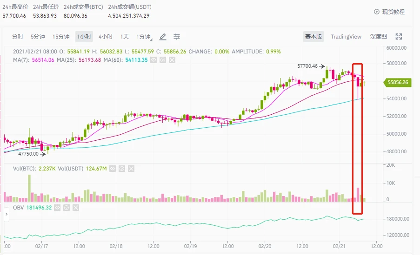Click the MA(25) value 56193.68

(90, 60)
